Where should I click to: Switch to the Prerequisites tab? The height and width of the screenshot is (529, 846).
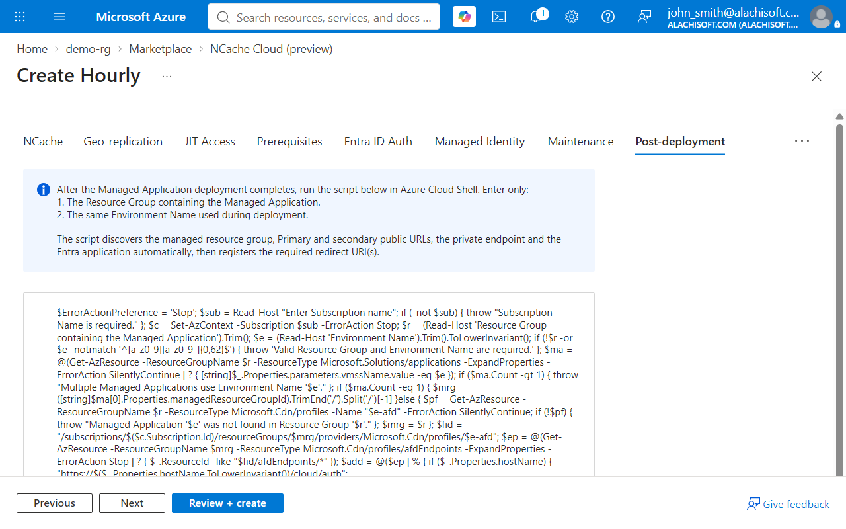(289, 142)
